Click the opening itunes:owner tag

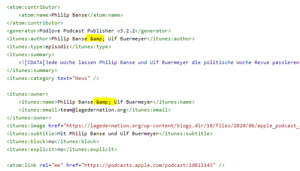[x=28, y=94]
